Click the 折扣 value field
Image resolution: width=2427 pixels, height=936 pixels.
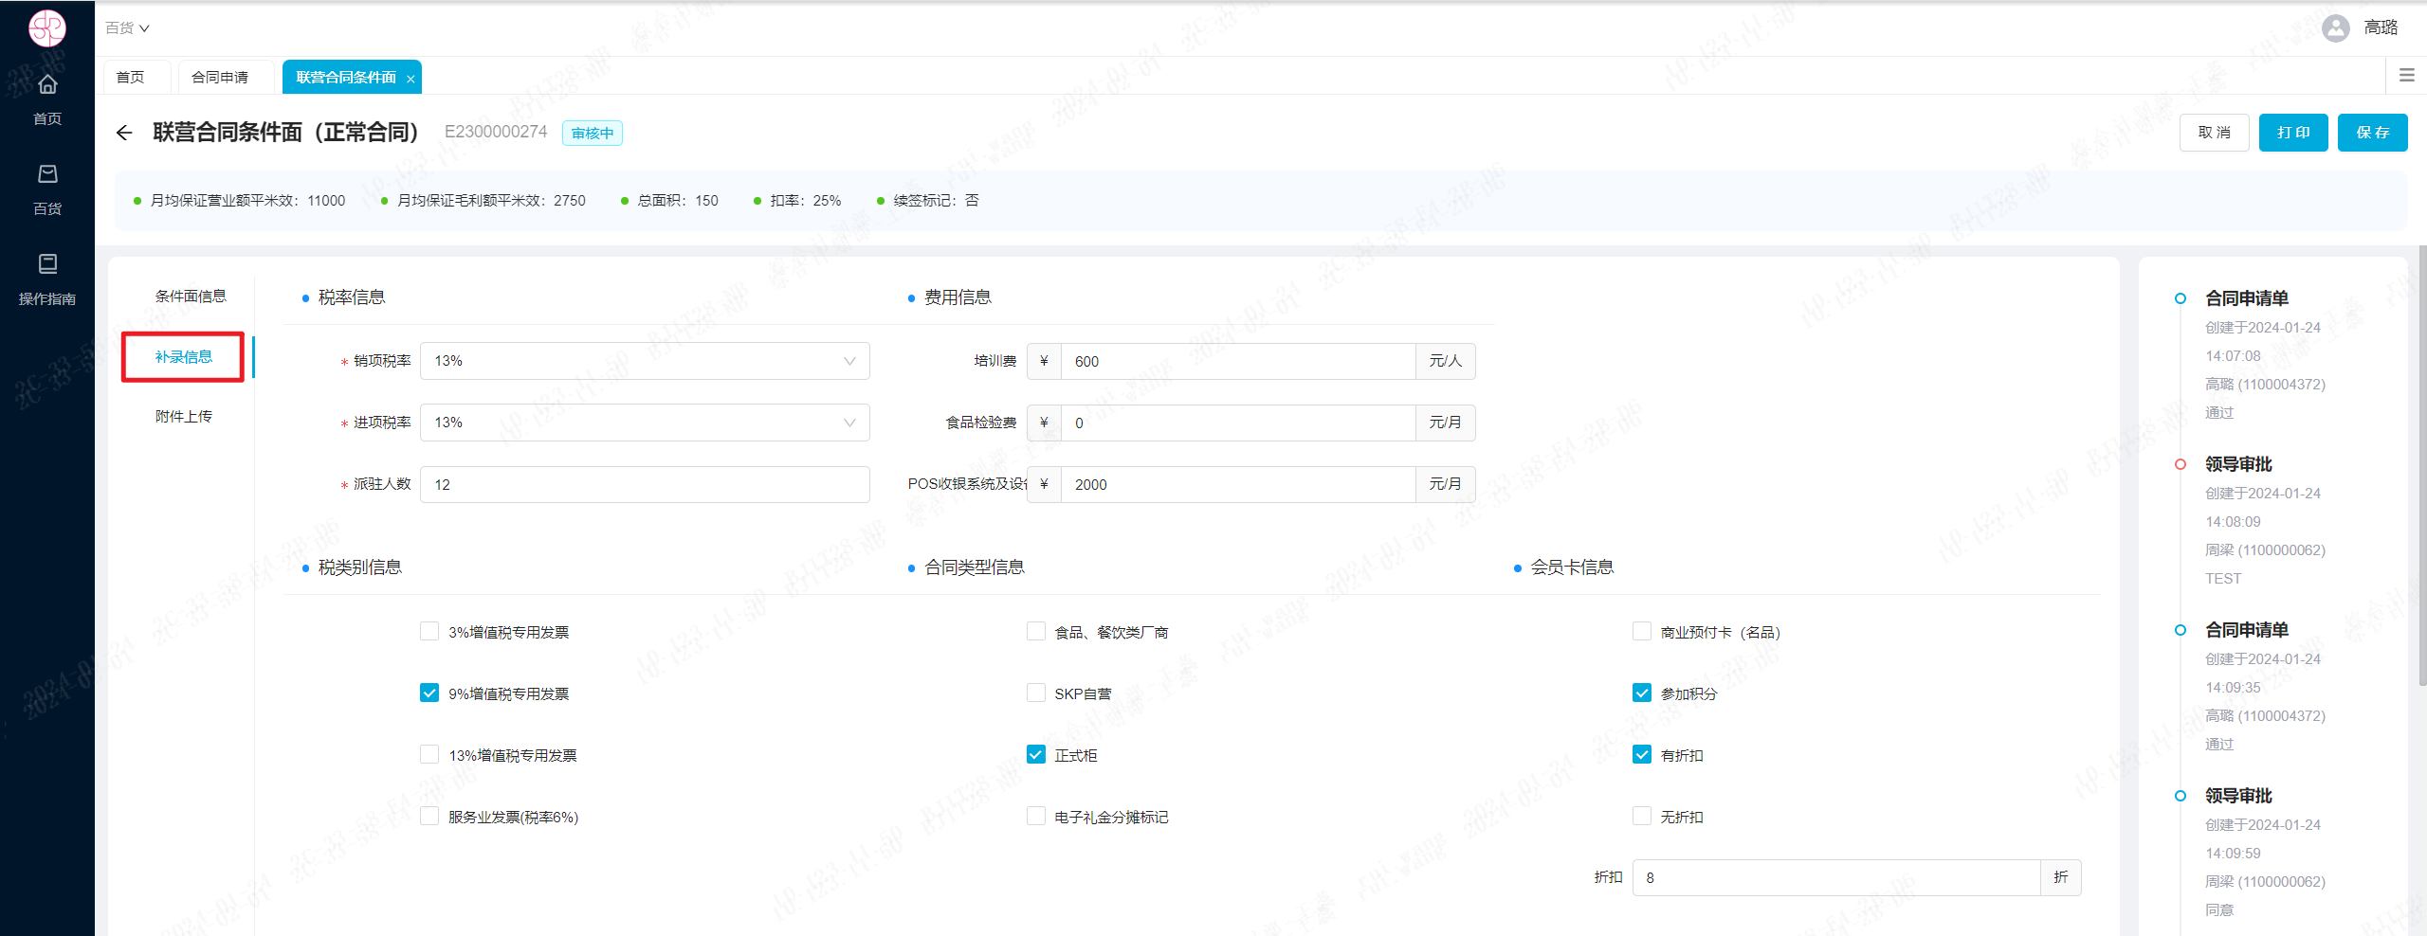pos(1836,878)
